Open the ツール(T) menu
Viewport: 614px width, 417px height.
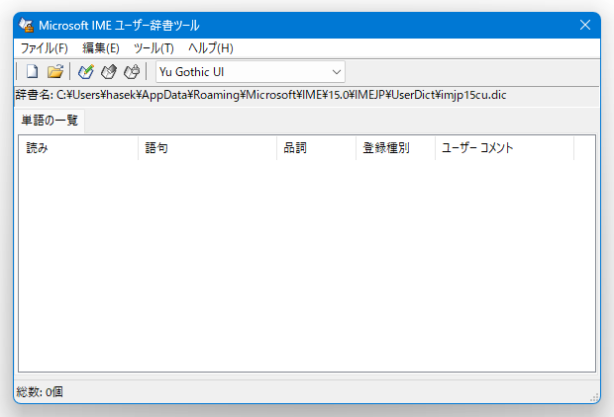[153, 48]
